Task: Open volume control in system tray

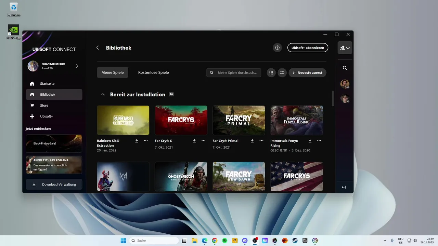Action: tap(415, 241)
